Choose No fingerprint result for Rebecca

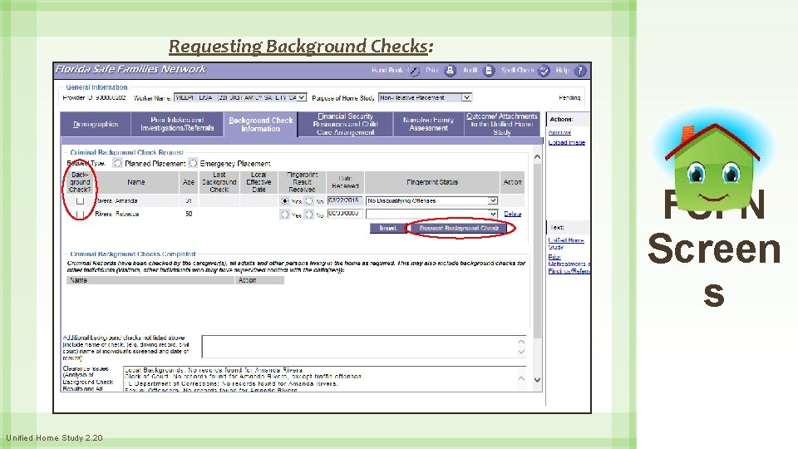coord(309,215)
